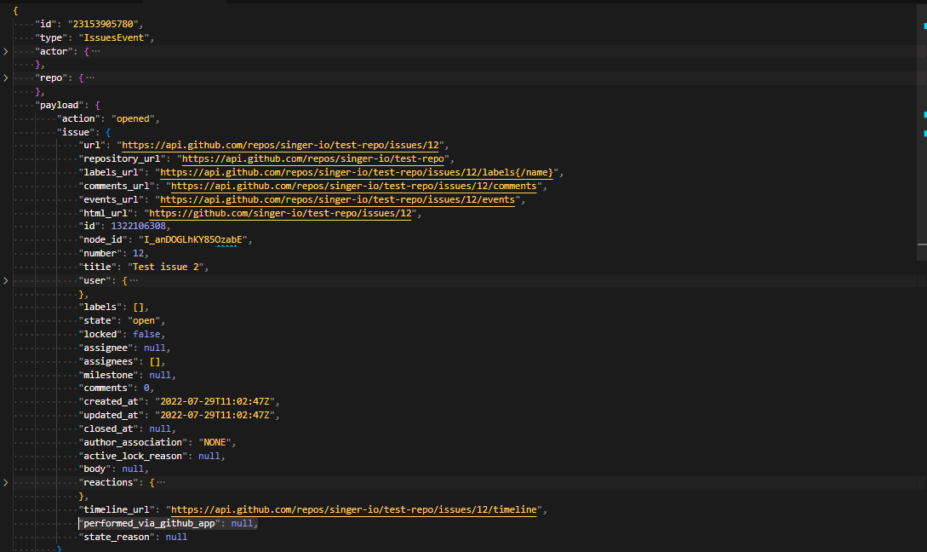The image size is (927, 552).
Task: Click the vertical scrollbar thumb on the right edge
Action: pos(922,131)
